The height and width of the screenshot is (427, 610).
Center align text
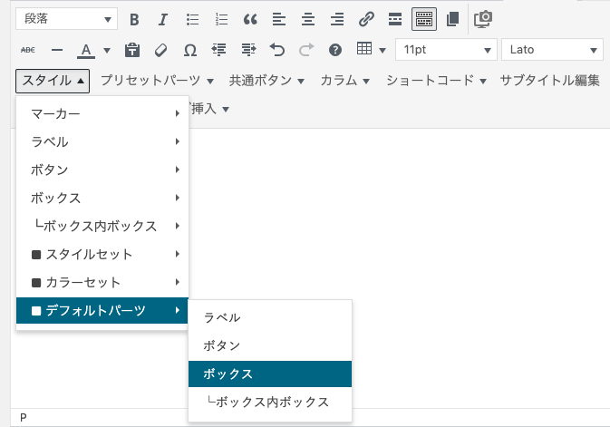click(308, 19)
